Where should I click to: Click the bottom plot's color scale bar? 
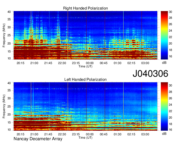pos(164,106)
